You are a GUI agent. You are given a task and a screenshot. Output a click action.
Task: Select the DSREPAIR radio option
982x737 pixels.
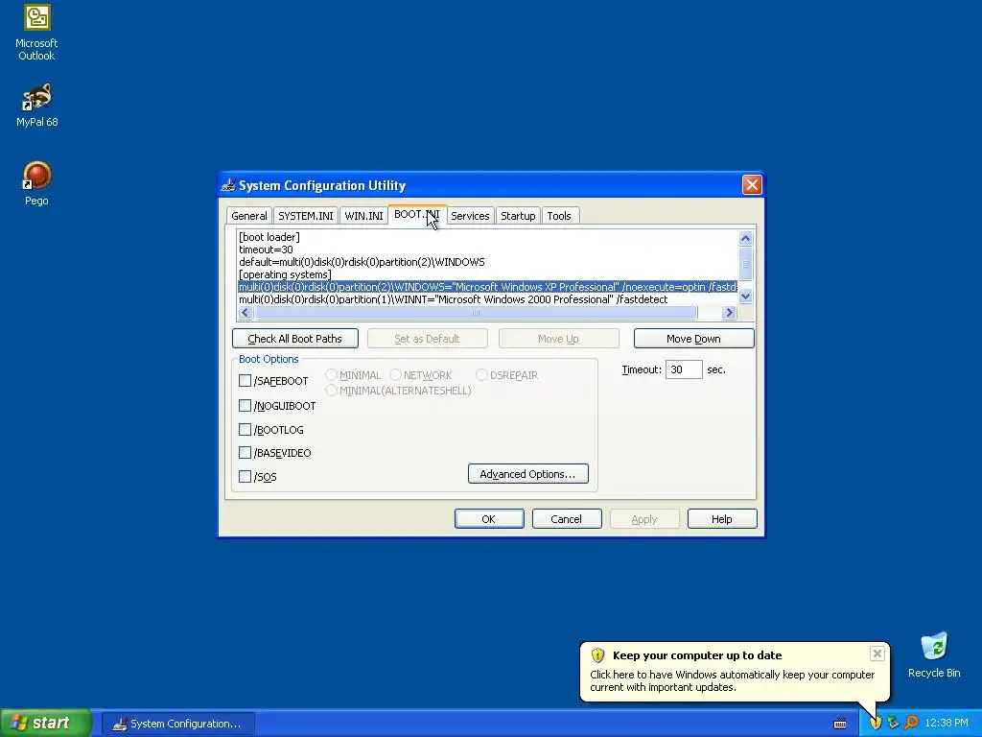[481, 375]
